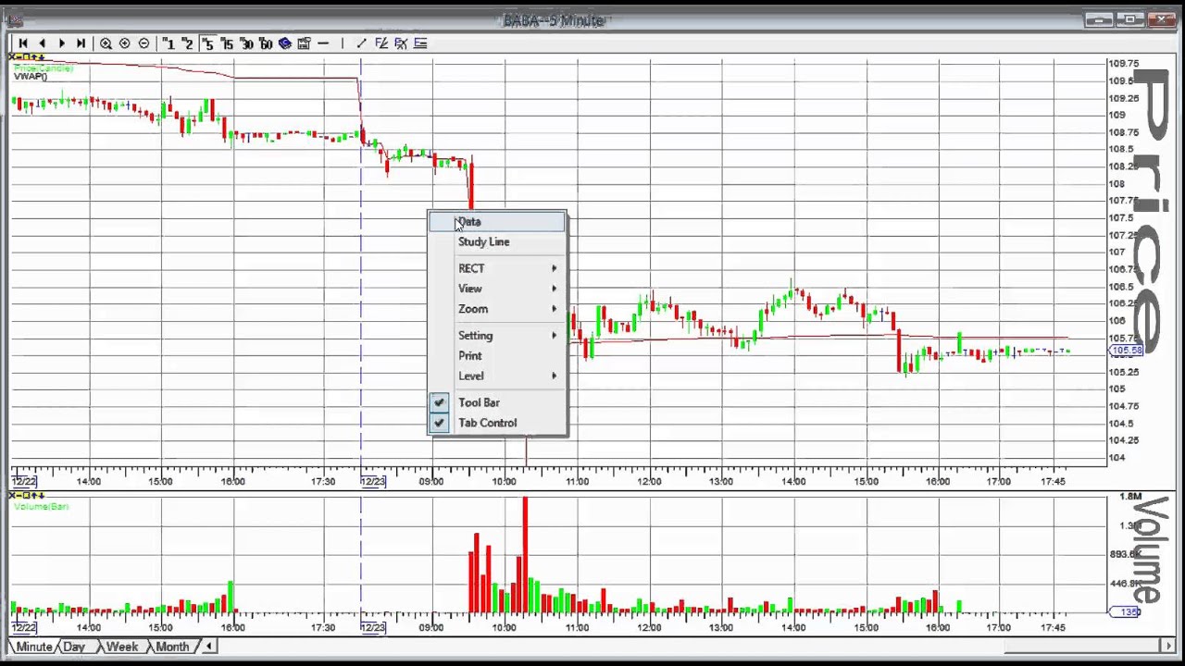
Task: Expand the Level submenu
Action: 497,376
